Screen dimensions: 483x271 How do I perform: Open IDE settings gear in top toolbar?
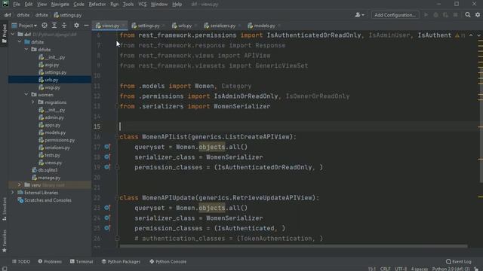(478, 15)
